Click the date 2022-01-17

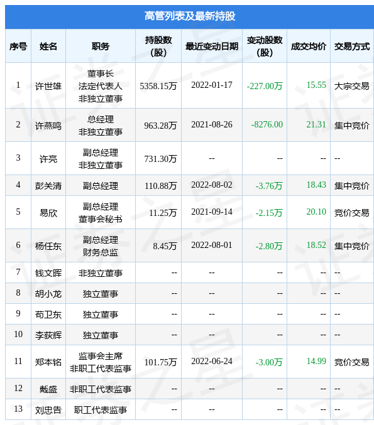pos(212,85)
